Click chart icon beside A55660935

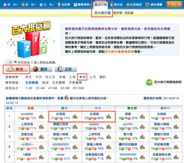click(x=75, y=147)
